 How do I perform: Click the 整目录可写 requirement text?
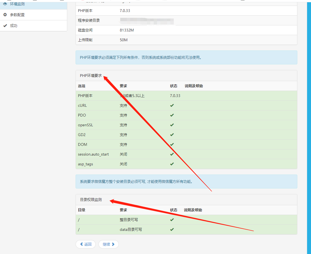(x=129, y=220)
